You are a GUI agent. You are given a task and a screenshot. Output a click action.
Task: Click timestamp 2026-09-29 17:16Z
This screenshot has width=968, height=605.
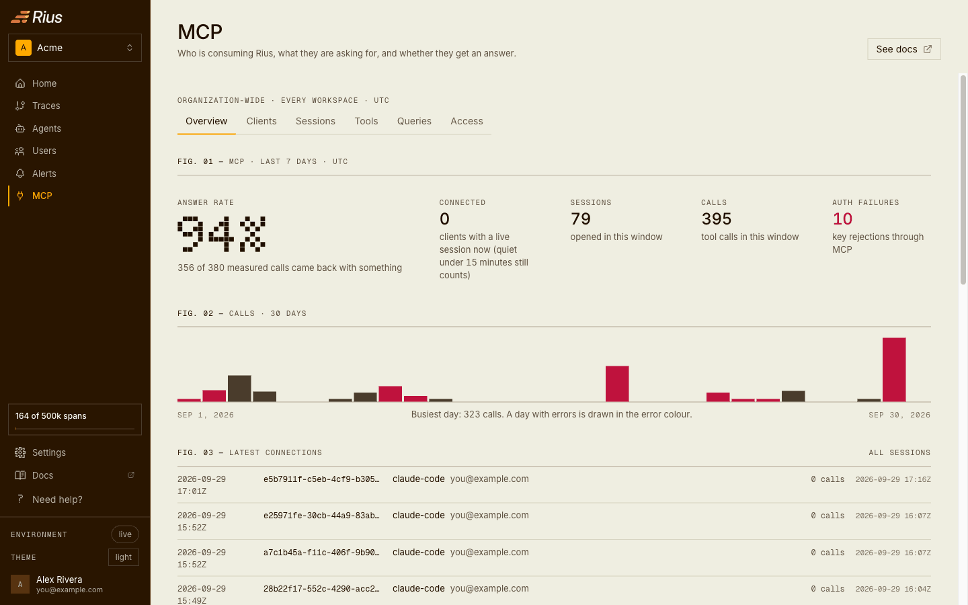[893, 479]
